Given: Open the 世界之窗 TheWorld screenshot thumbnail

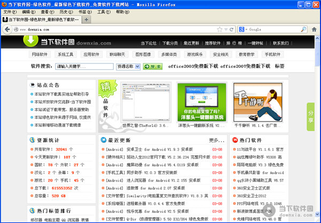Looking at the screenshot, I should click(146, 102).
